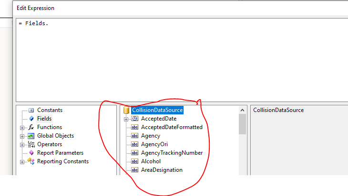Click inside the expression editor text box
The image size is (348, 196).
(182, 60)
